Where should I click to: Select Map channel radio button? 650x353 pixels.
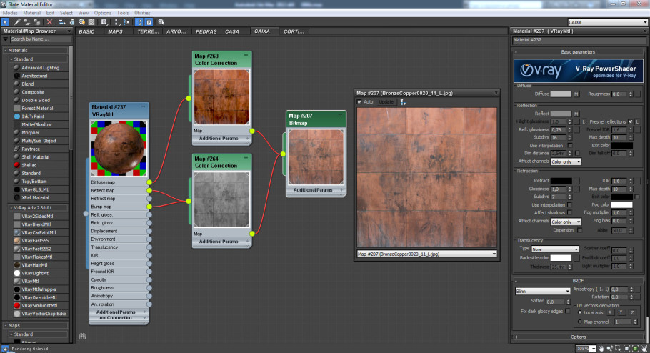pos(579,322)
